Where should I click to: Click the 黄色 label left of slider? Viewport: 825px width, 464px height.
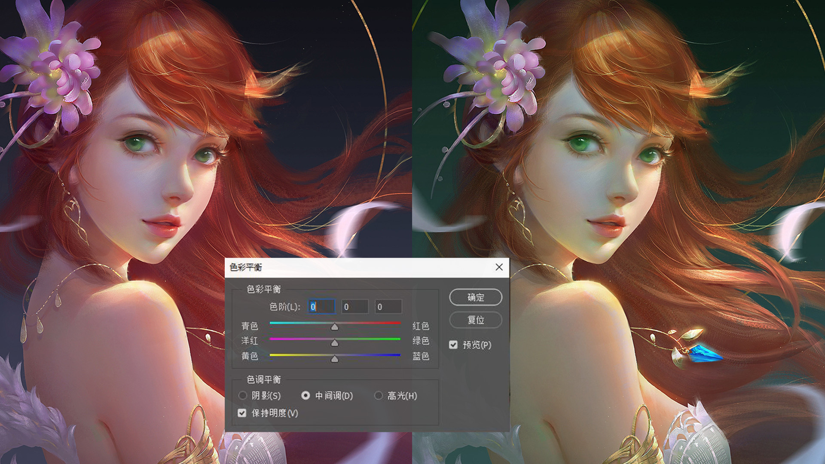pos(250,356)
